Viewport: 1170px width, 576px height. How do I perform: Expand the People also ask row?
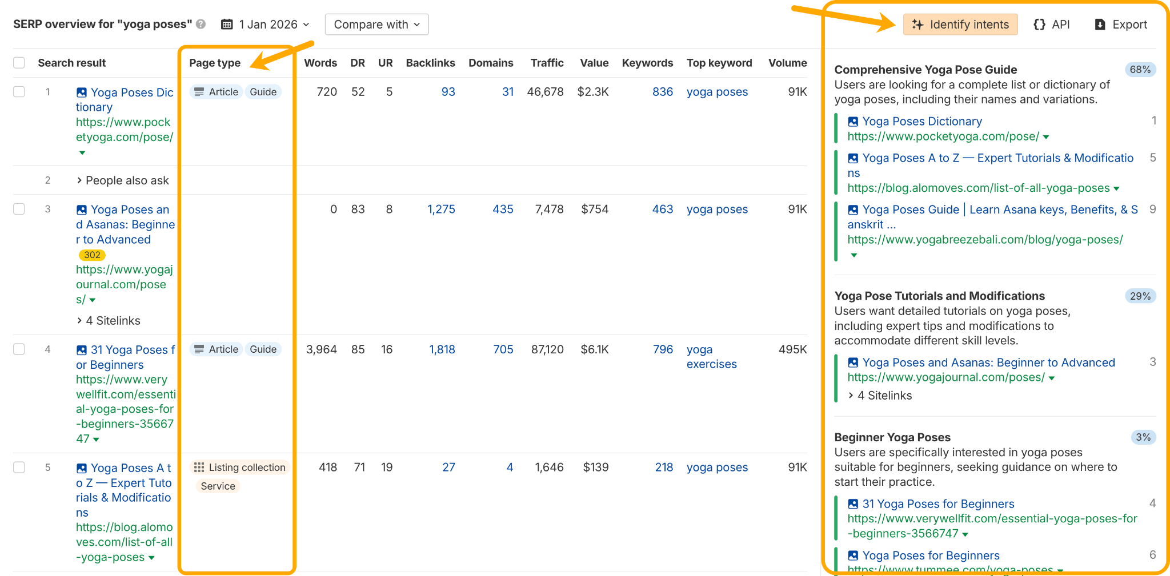pyautogui.click(x=123, y=180)
